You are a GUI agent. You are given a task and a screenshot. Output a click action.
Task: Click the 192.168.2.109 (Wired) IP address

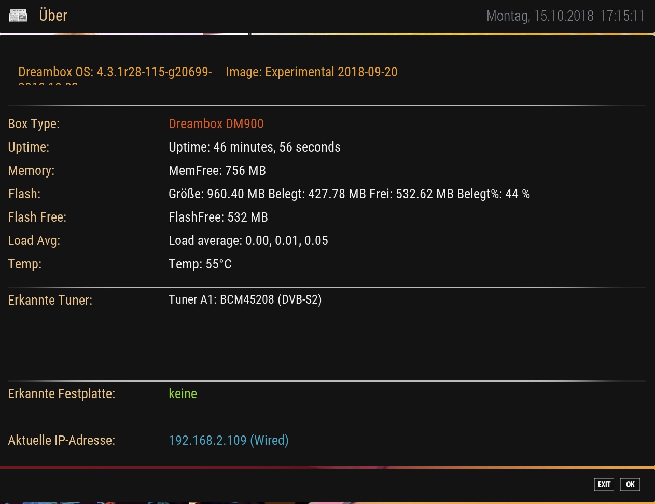tap(228, 441)
